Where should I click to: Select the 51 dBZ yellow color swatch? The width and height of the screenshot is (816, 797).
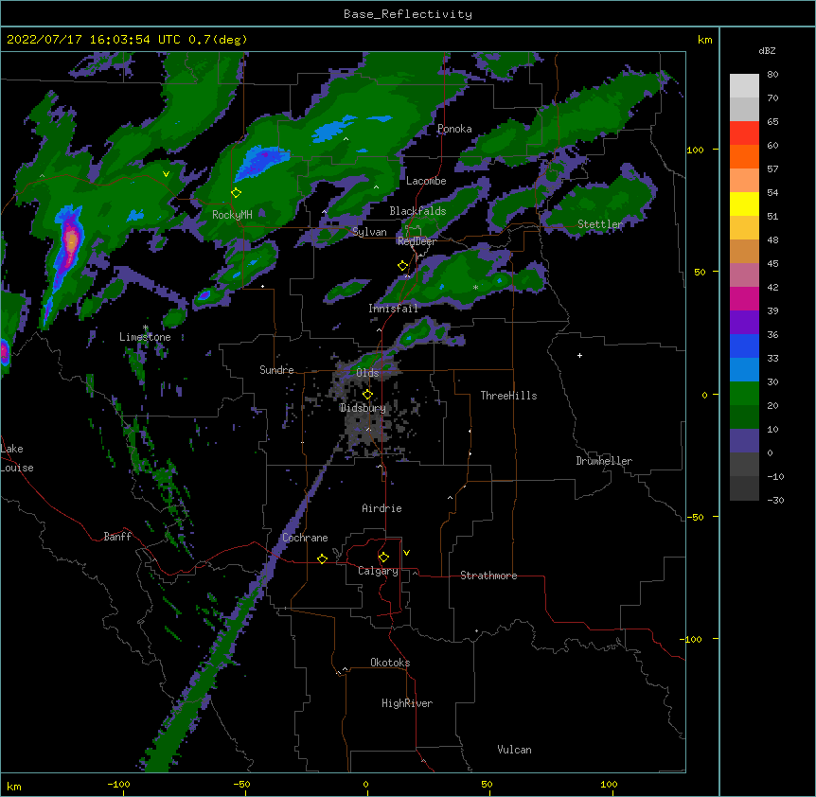coord(744,204)
